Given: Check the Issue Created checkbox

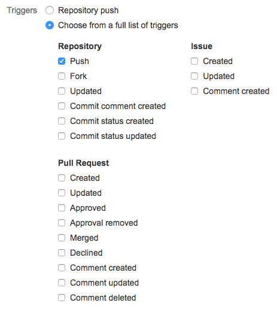Looking at the screenshot, I should pos(194,61).
